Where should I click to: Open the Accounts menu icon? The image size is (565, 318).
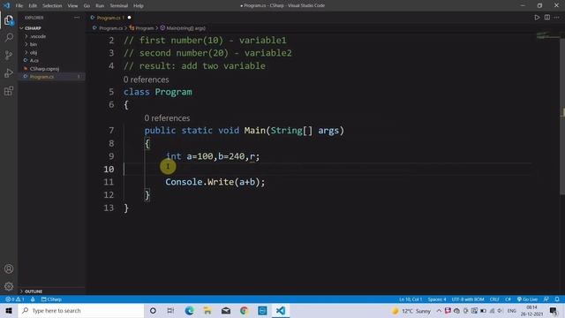(9, 269)
